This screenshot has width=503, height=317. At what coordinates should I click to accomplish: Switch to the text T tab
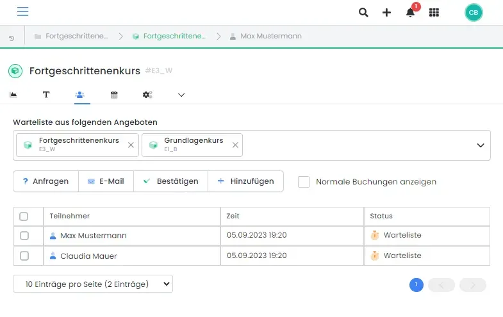pos(46,95)
